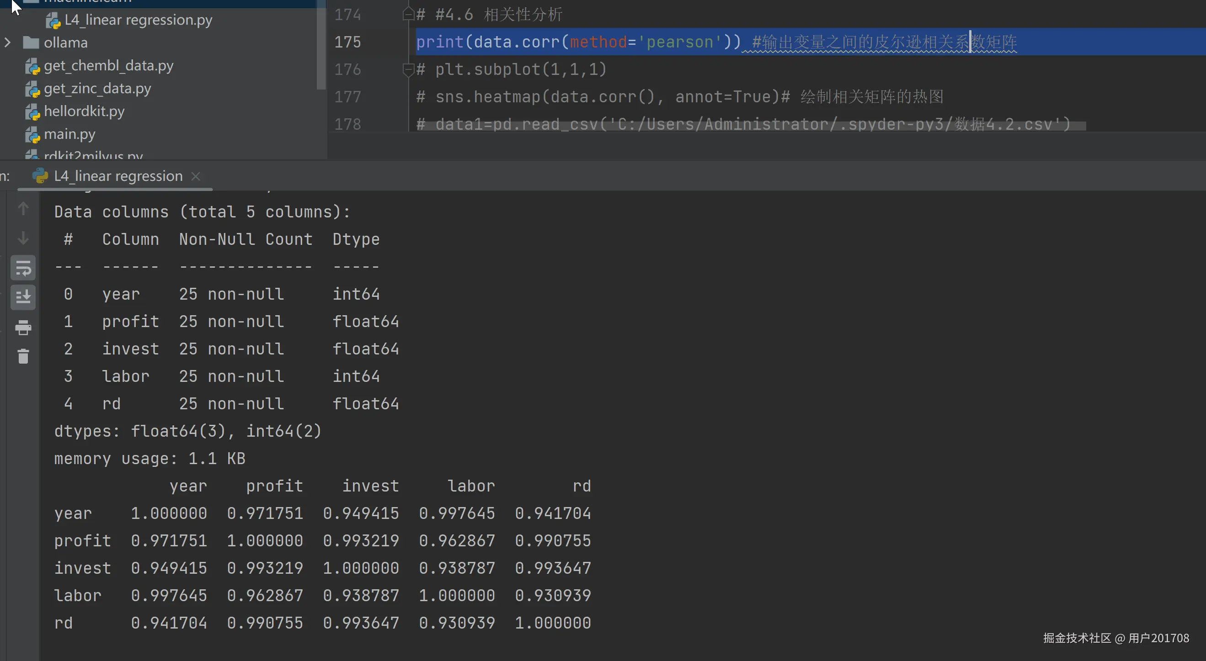Toggle the fold marker at line 176
Image resolution: width=1206 pixels, height=661 pixels.
point(408,70)
